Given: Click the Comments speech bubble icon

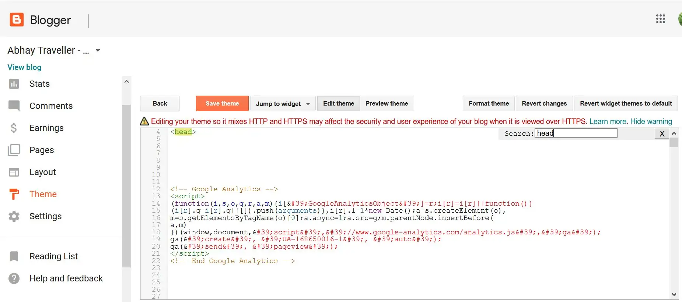Looking at the screenshot, I should pos(14,106).
